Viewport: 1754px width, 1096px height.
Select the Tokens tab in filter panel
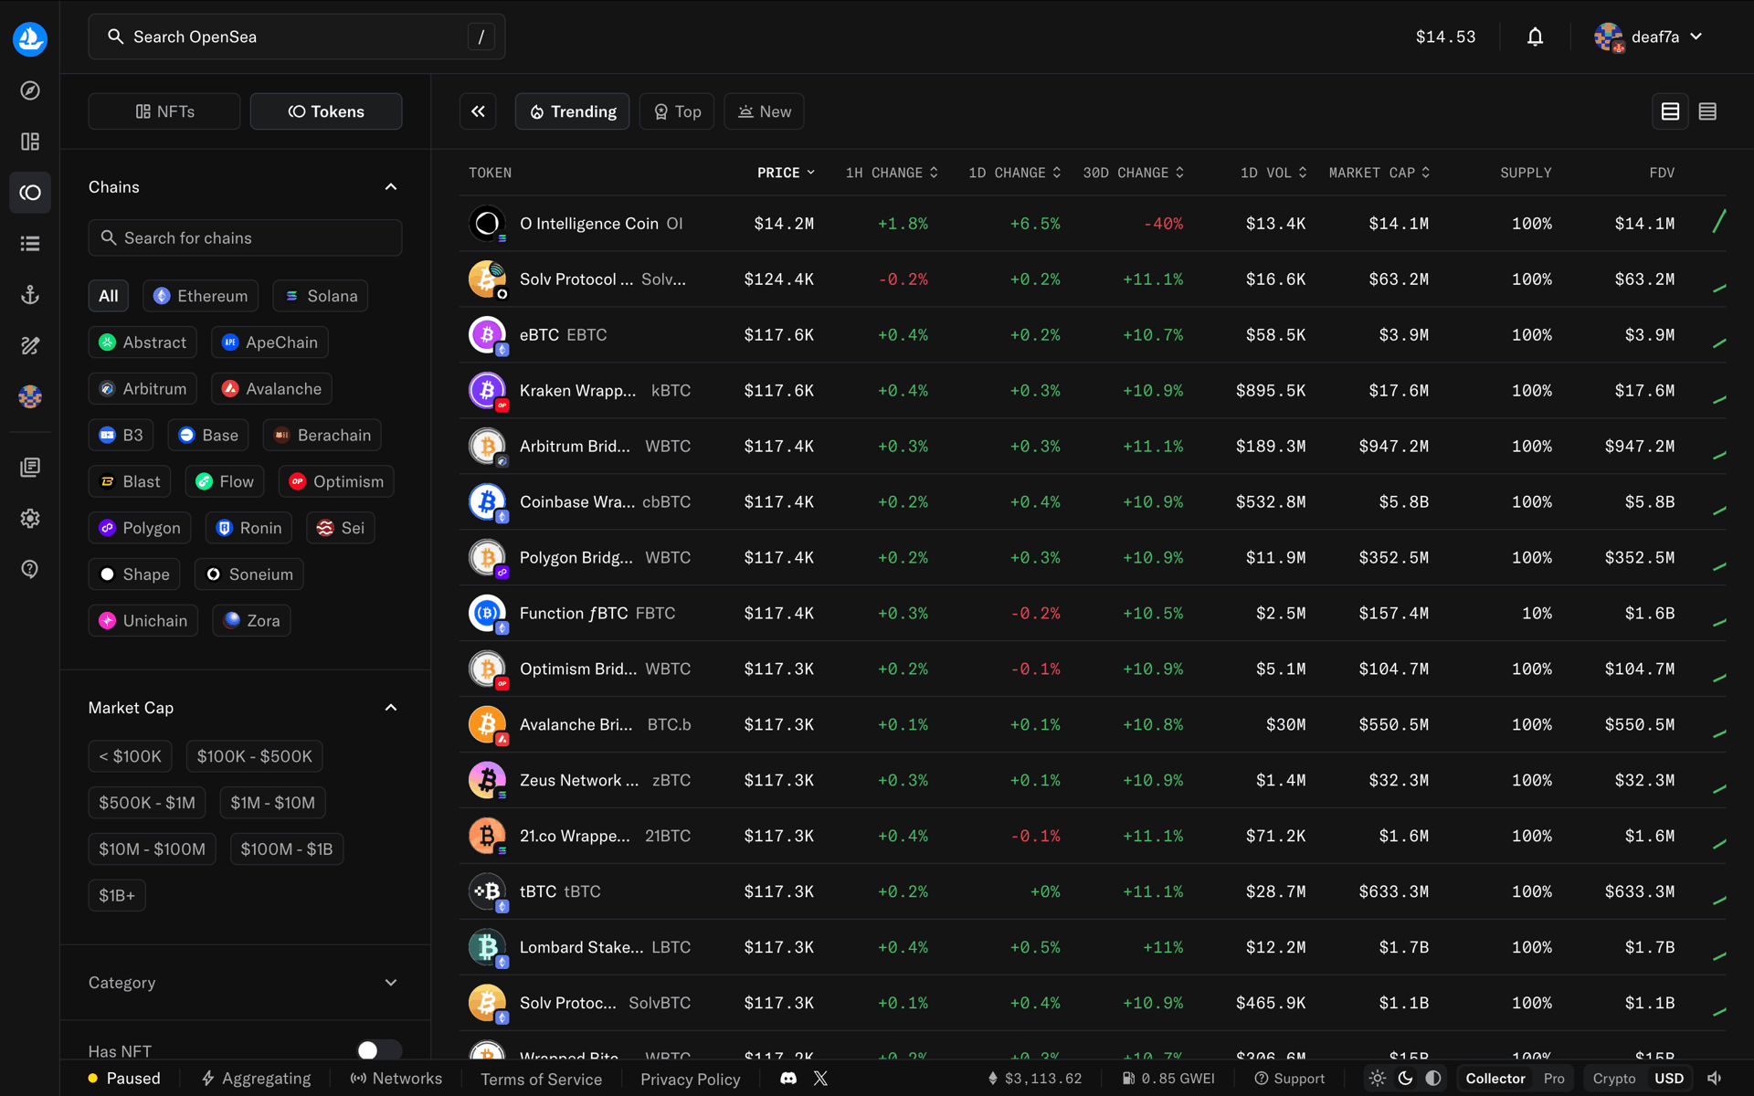[x=326, y=111]
